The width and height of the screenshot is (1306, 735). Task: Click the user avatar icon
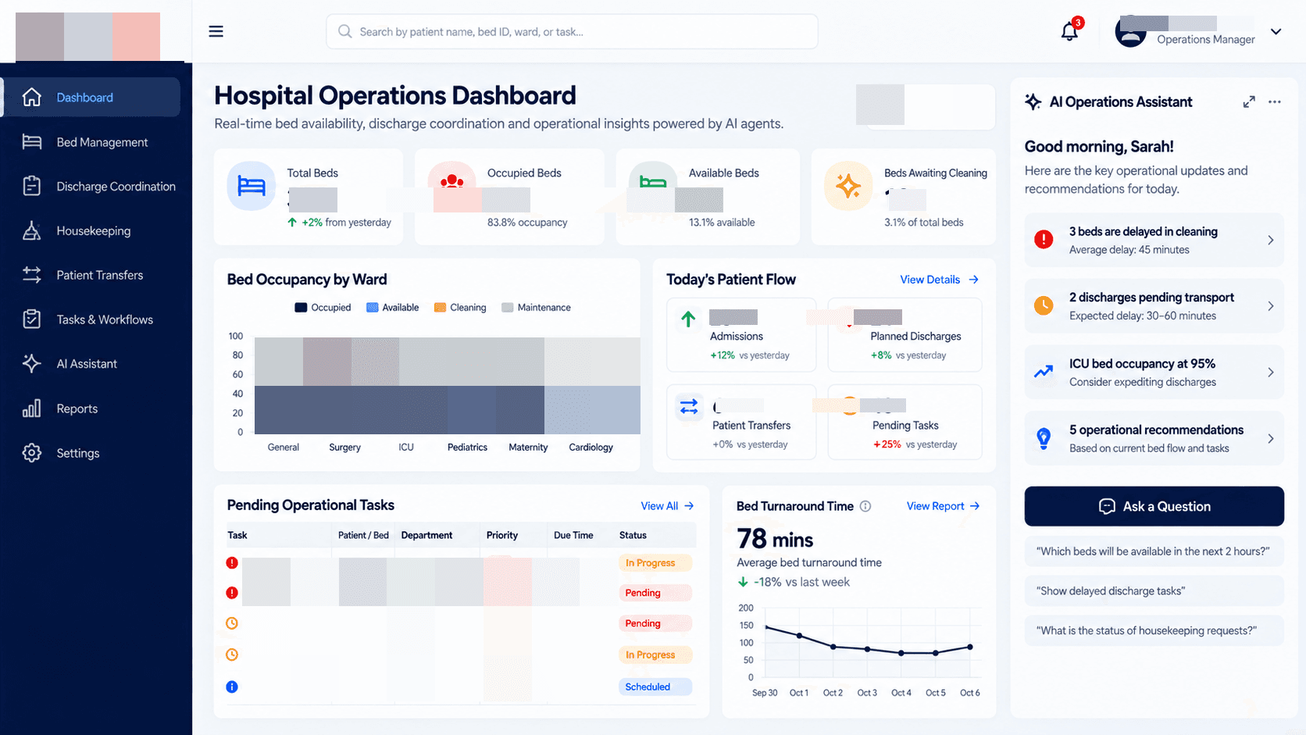pyautogui.click(x=1130, y=31)
